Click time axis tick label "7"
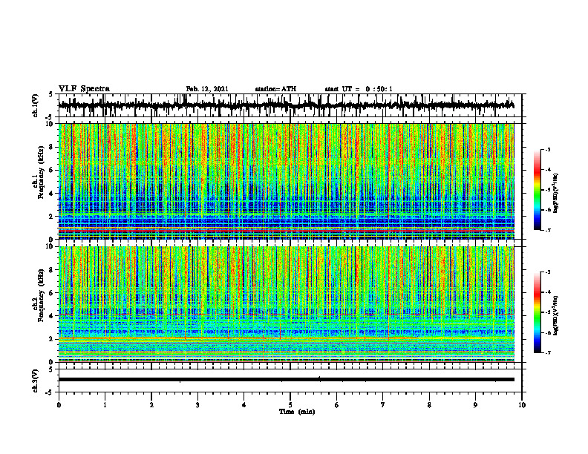The height and width of the screenshot is (454, 588). [383, 405]
